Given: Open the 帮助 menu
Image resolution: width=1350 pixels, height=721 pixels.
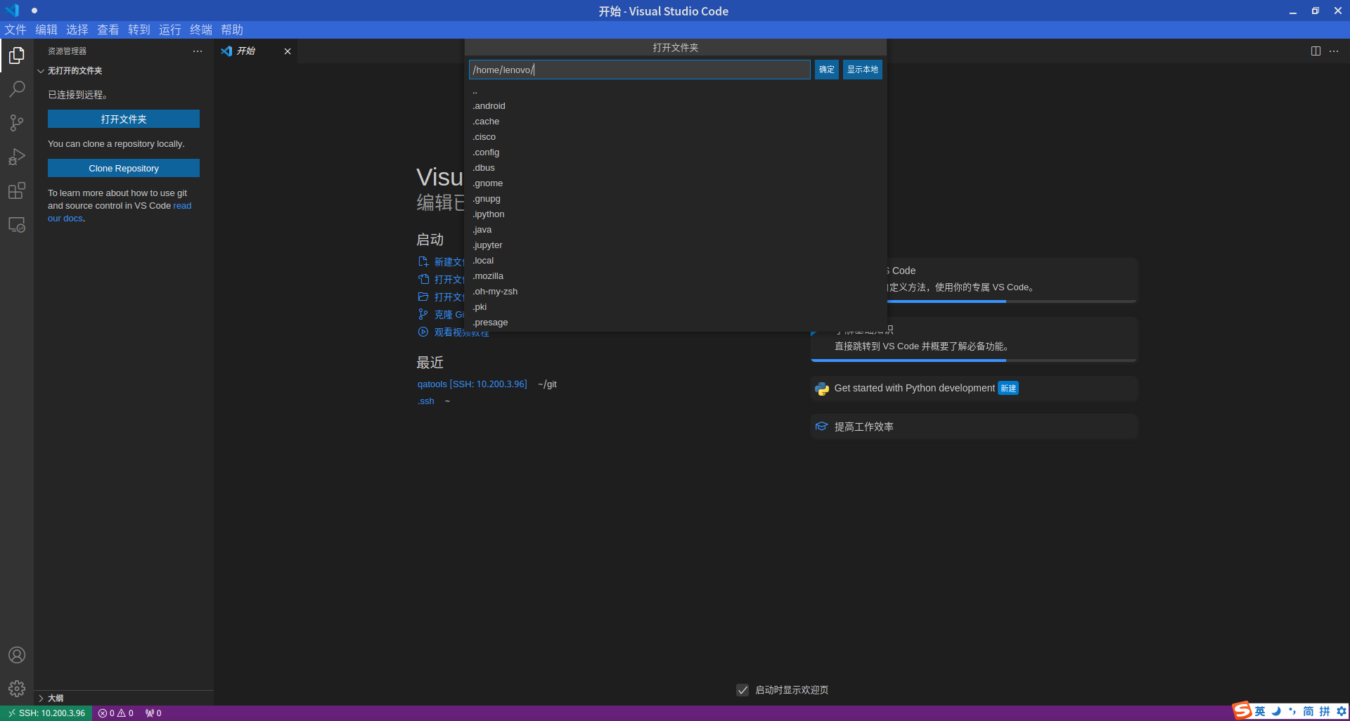Looking at the screenshot, I should point(232,30).
